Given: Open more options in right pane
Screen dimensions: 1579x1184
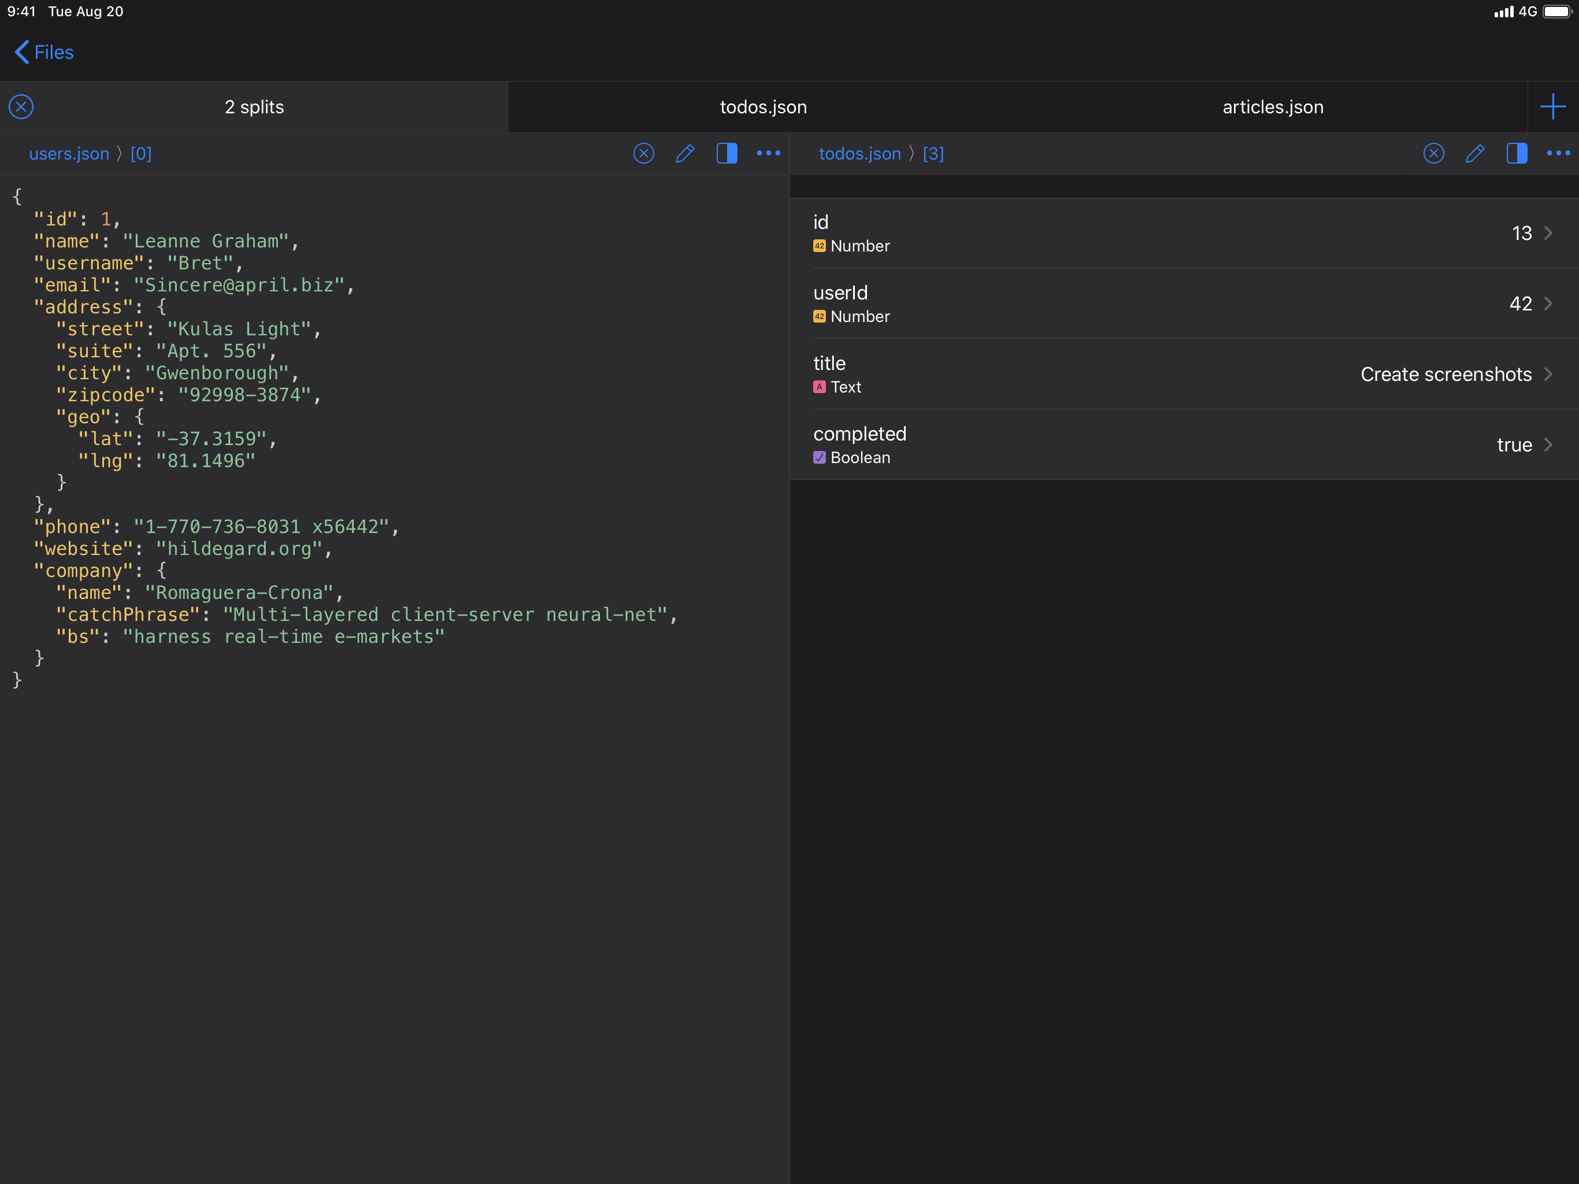Looking at the screenshot, I should click(x=1558, y=154).
